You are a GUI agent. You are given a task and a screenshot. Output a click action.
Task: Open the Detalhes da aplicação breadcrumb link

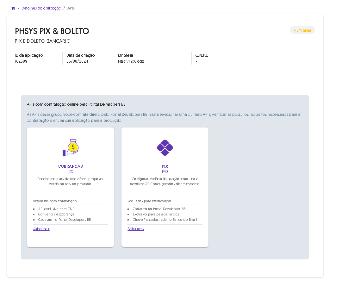click(41, 8)
